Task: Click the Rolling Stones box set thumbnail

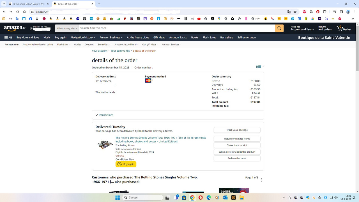Action: pyautogui.click(x=105, y=145)
